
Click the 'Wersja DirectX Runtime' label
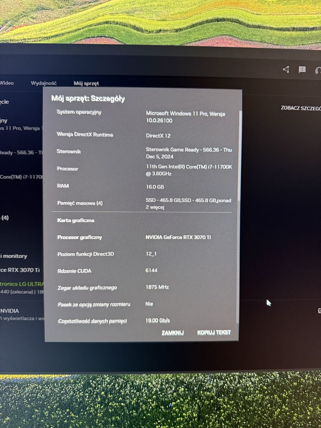tap(85, 134)
